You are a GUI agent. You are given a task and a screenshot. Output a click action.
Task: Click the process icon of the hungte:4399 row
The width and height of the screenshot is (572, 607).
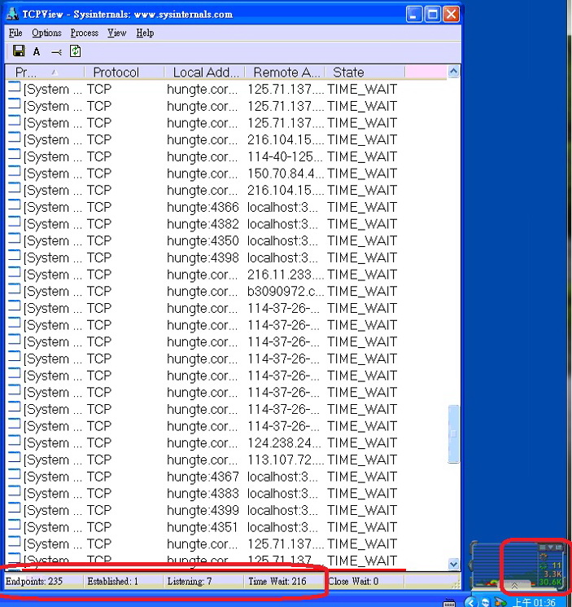[14, 508]
